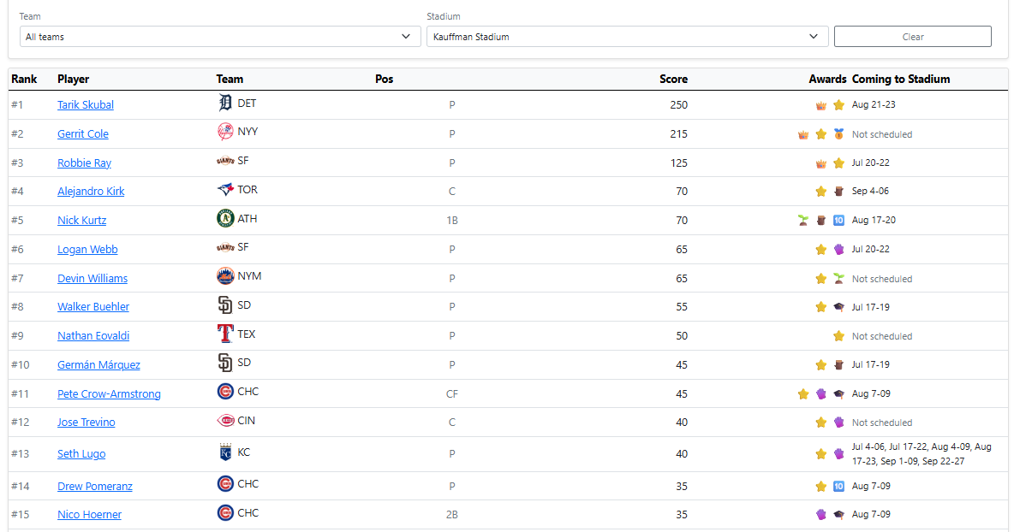This screenshot has height=532, width=1014.
Task: Click the Detroit Tigers logo in Skubal's row
Action: (225, 103)
